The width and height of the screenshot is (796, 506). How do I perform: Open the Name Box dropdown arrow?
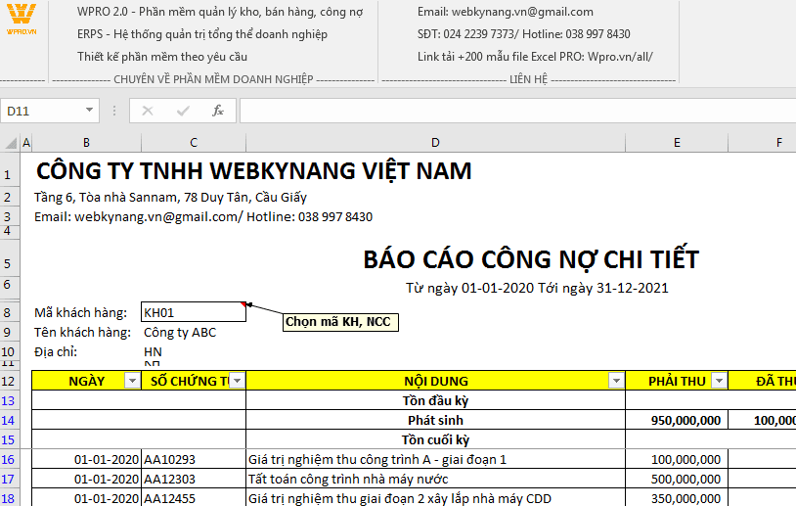click(x=90, y=111)
